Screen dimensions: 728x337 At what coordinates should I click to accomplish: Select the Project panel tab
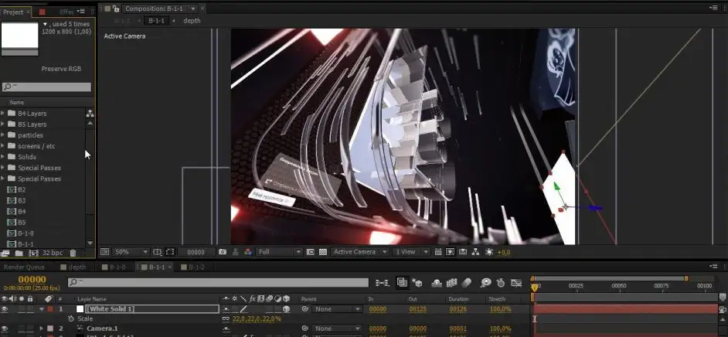coord(13,12)
